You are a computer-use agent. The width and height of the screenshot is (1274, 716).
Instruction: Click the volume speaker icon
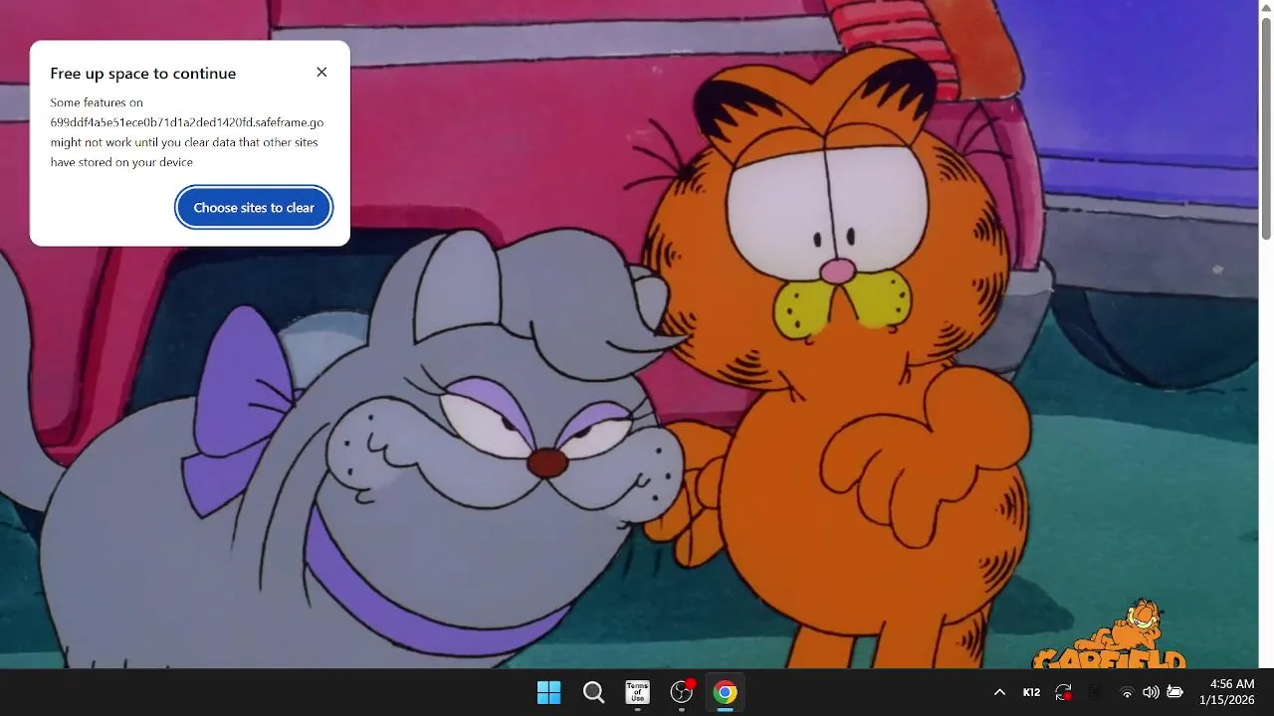click(1151, 692)
